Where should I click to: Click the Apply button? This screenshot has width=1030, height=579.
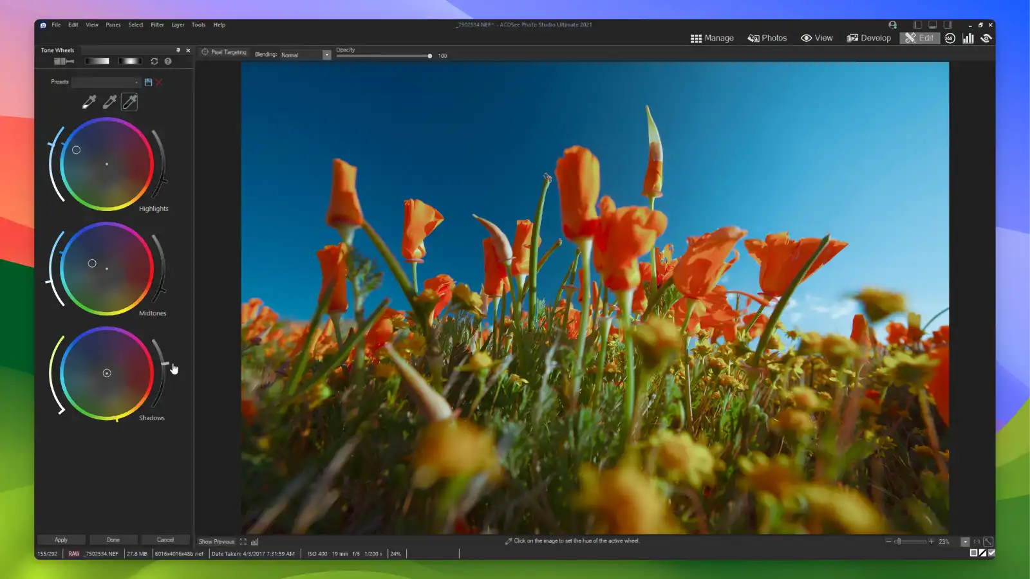61,539
